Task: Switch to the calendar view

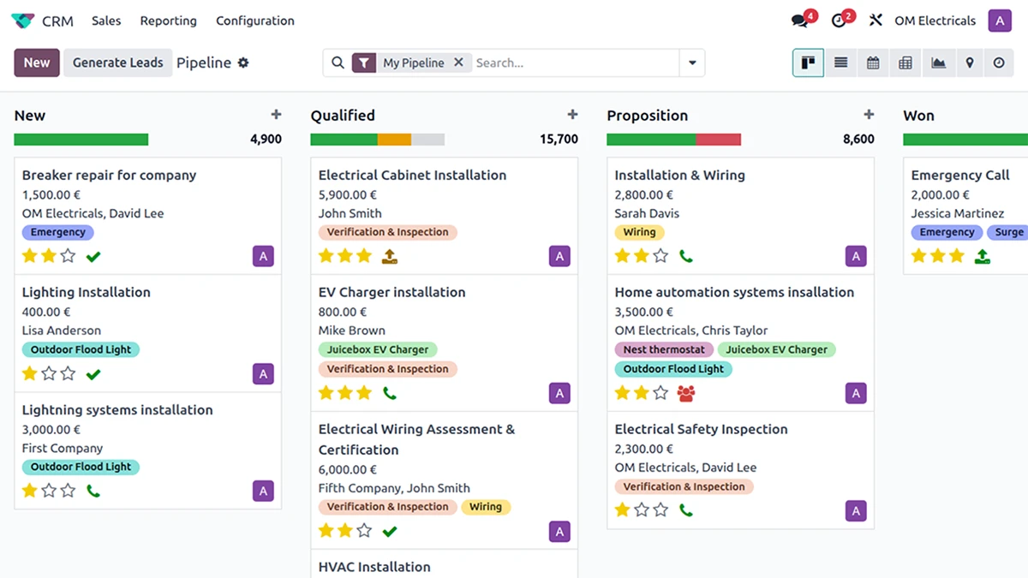Action: [873, 63]
